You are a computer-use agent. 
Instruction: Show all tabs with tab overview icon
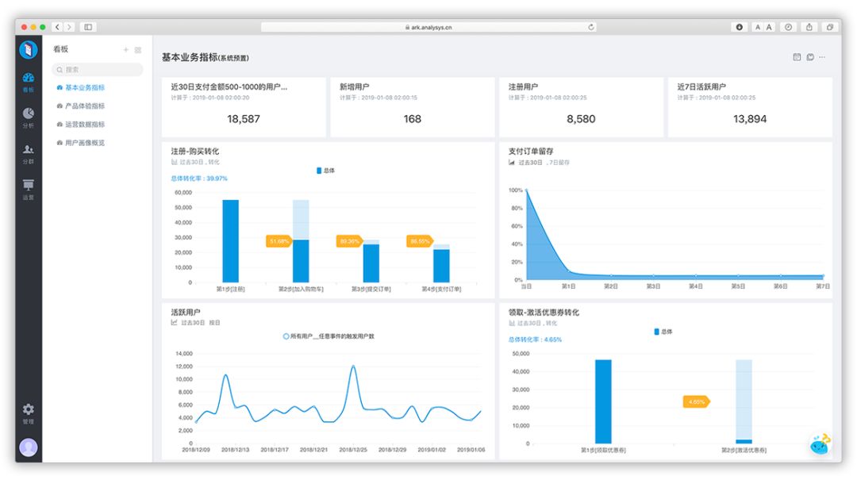(830, 27)
